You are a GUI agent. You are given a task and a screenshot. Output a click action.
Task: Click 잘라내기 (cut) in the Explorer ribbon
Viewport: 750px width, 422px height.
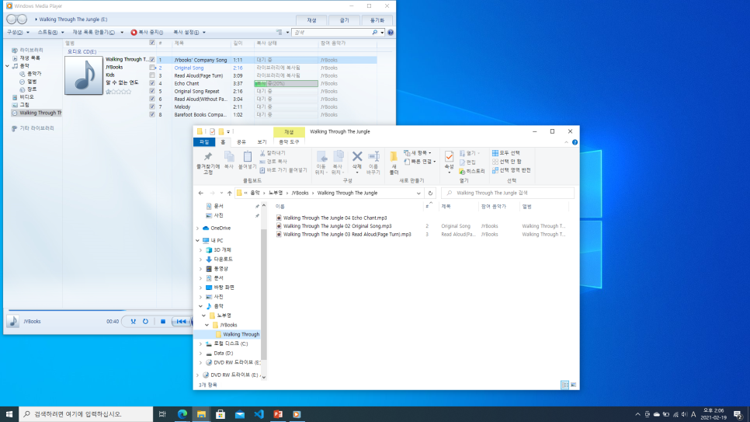click(273, 153)
